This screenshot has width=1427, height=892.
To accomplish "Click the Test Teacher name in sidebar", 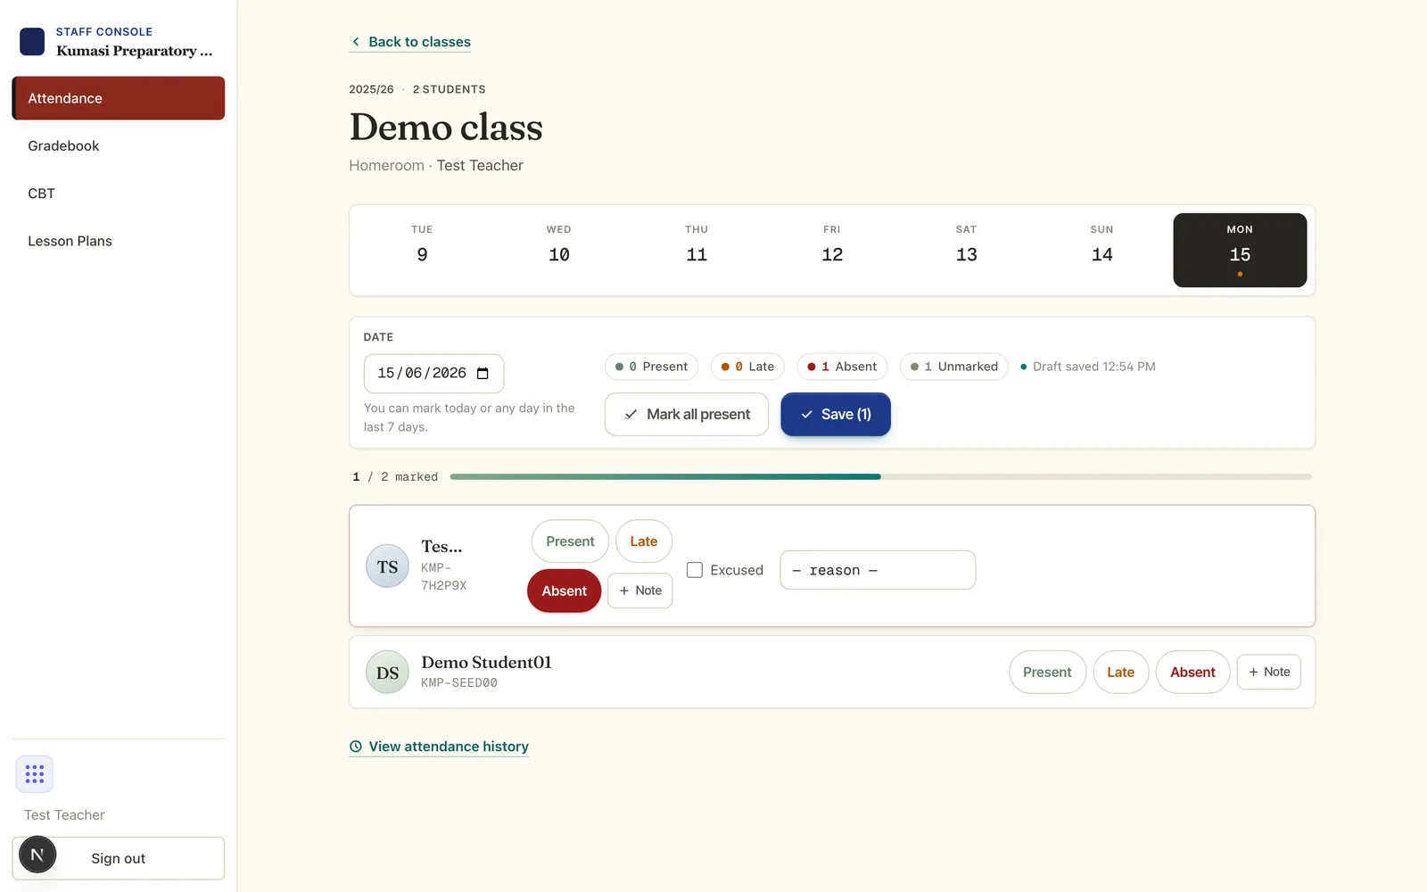I will 64,815.
